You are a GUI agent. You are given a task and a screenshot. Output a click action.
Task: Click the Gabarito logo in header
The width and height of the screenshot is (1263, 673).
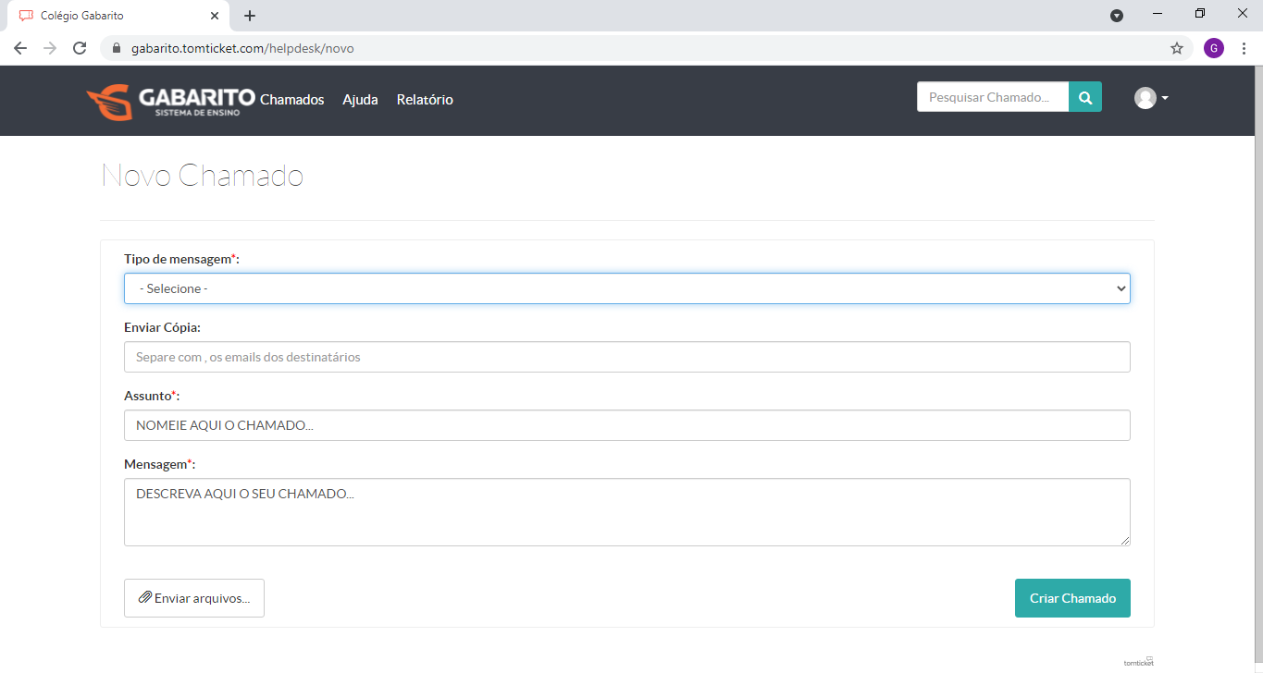[170, 101]
